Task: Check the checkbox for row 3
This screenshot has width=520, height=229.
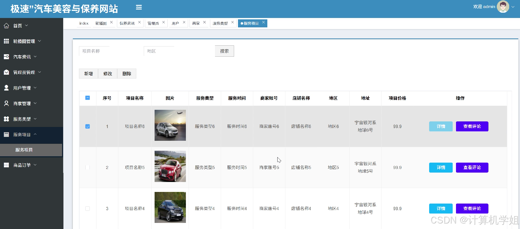Action: pos(88,209)
